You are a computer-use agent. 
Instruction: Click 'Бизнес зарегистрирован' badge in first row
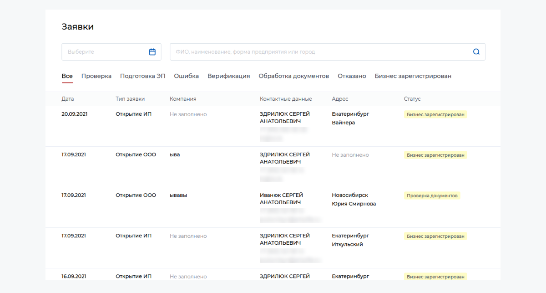[x=435, y=114]
